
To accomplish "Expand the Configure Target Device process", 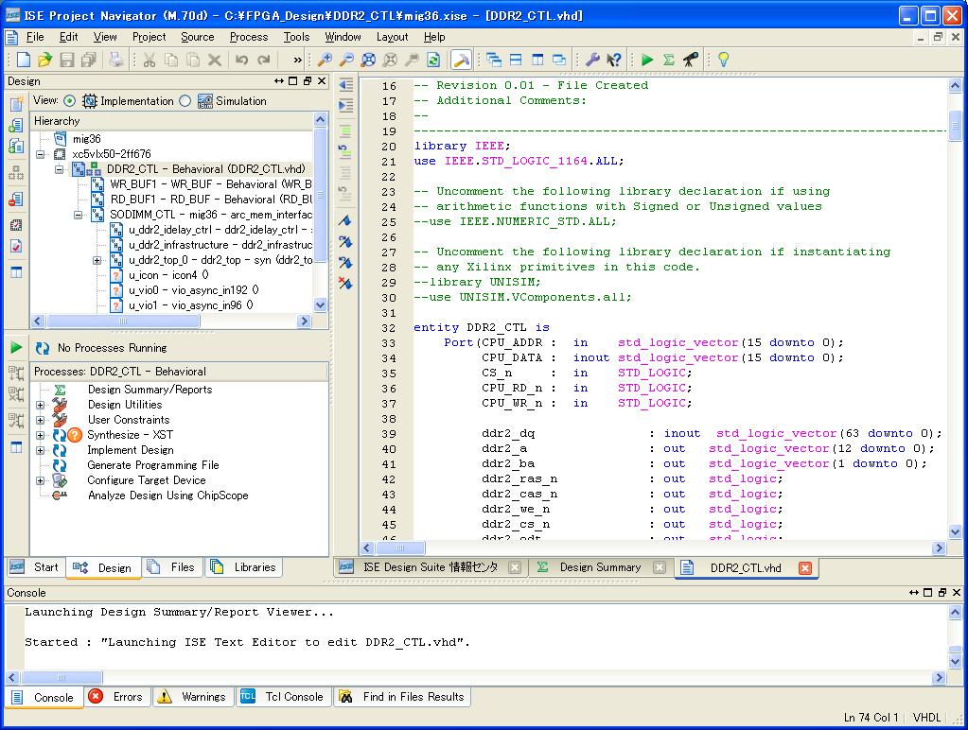I will [40, 480].
